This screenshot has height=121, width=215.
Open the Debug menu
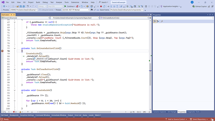click(45, 2)
